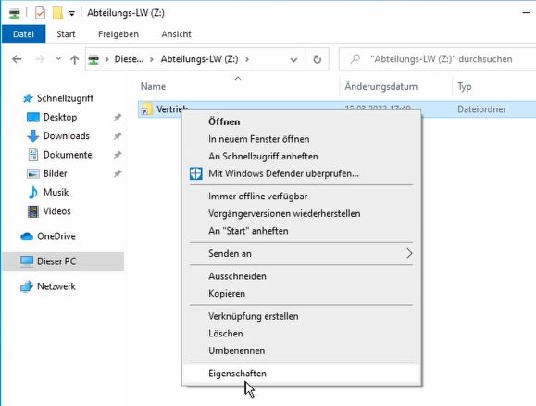This screenshot has height=406, width=536.
Task: Click the Abteilungs-LW search field
Action: point(438,59)
